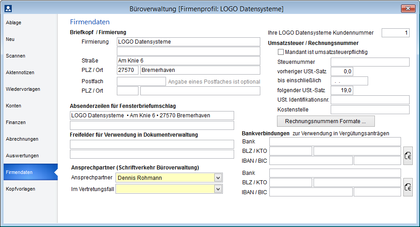Enable Mandant ist umsatzsteuerpflichtig checkbox
This screenshot has height=227, width=420.
[281, 52]
